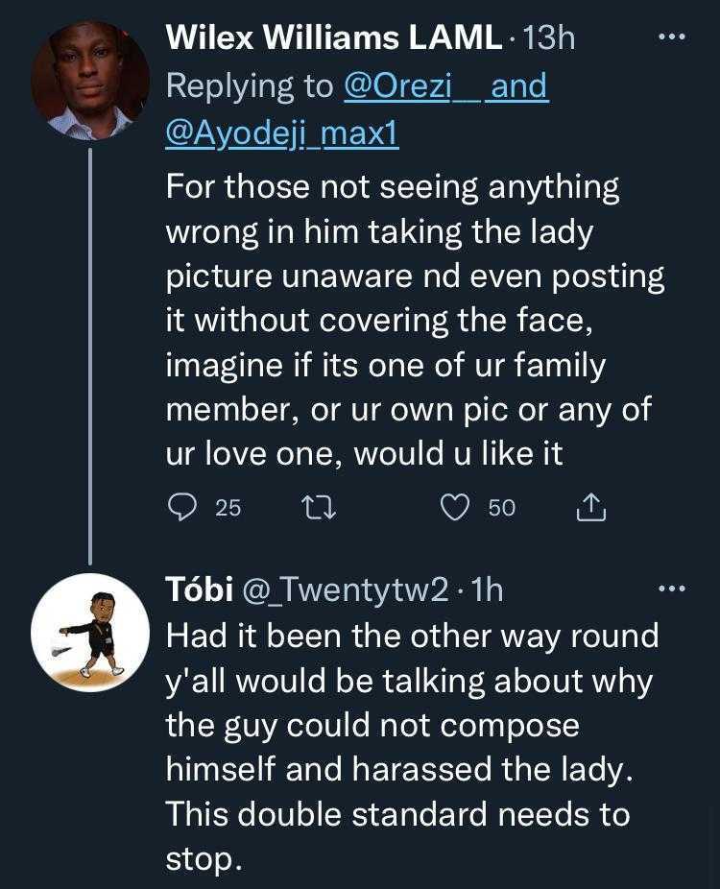Visit the @Orezi__ mentioned profile
This screenshot has width=720, height=889.
click(413, 86)
